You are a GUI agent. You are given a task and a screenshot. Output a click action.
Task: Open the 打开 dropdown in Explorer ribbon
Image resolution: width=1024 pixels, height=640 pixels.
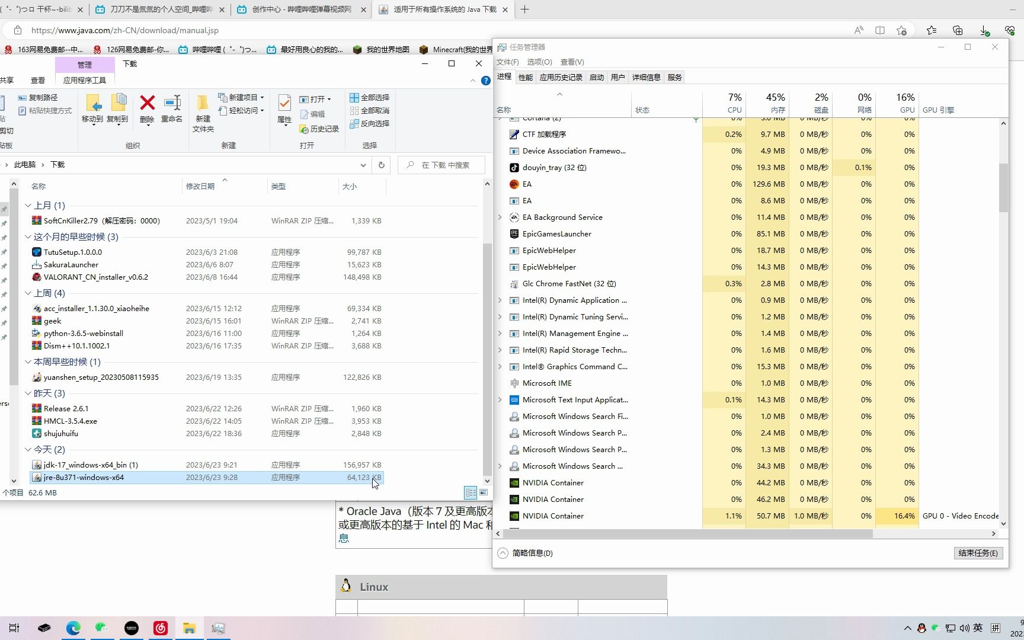[x=315, y=99]
